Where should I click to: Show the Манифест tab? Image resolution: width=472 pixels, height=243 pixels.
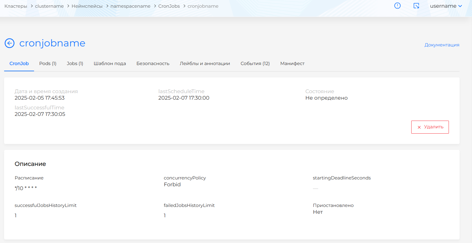pyautogui.click(x=292, y=64)
